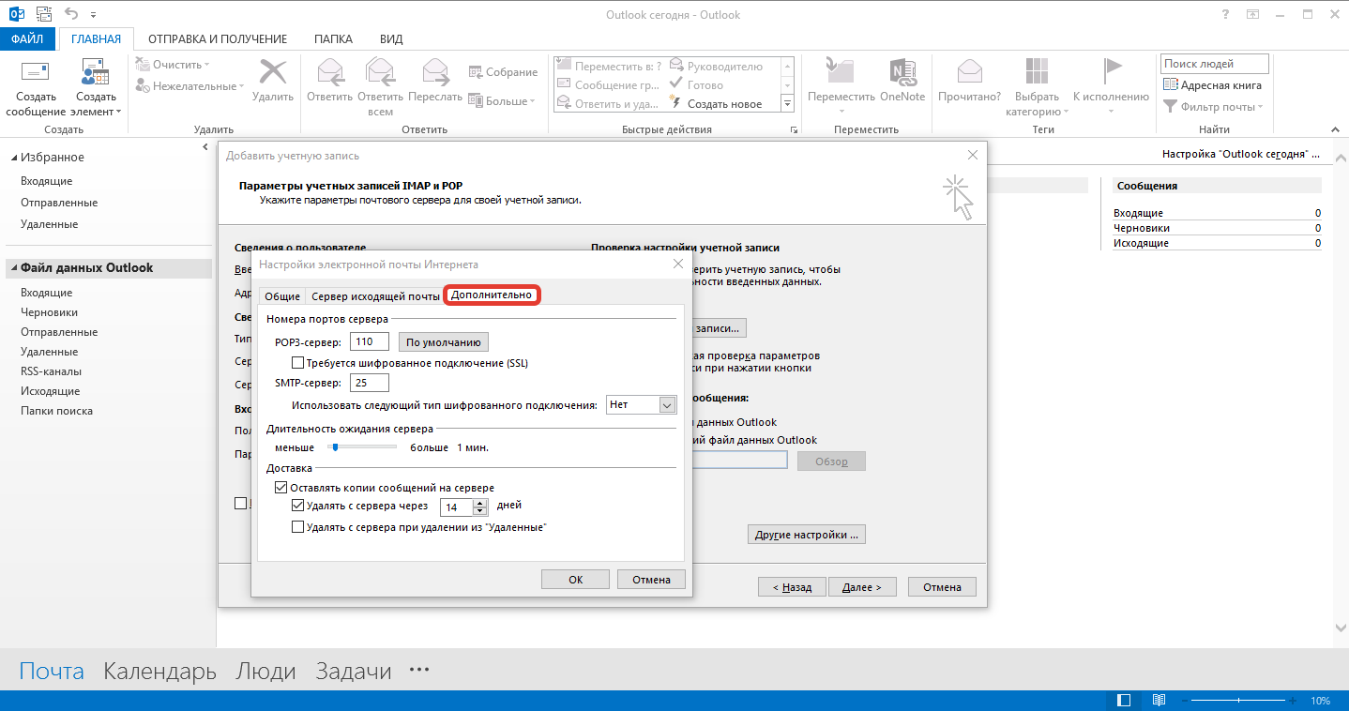This screenshot has width=1349, height=711.
Task: Click the Follow up (К исполнению) flag icon
Action: [1111, 72]
